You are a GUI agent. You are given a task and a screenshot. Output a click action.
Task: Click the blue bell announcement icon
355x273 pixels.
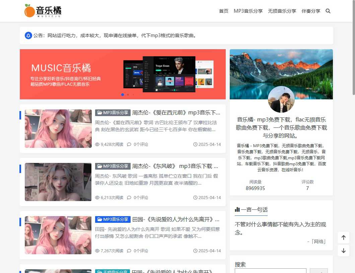[28, 35]
